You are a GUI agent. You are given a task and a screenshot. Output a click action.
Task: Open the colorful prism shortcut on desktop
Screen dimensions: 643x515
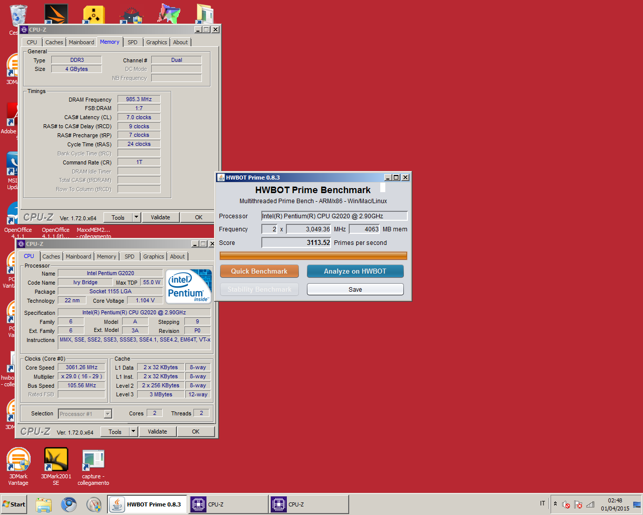(169, 14)
